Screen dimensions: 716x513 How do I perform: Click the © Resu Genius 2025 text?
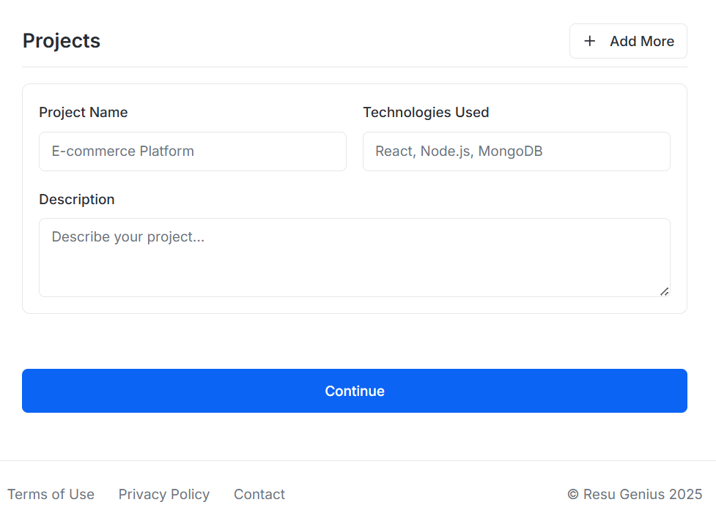pos(635,494)
